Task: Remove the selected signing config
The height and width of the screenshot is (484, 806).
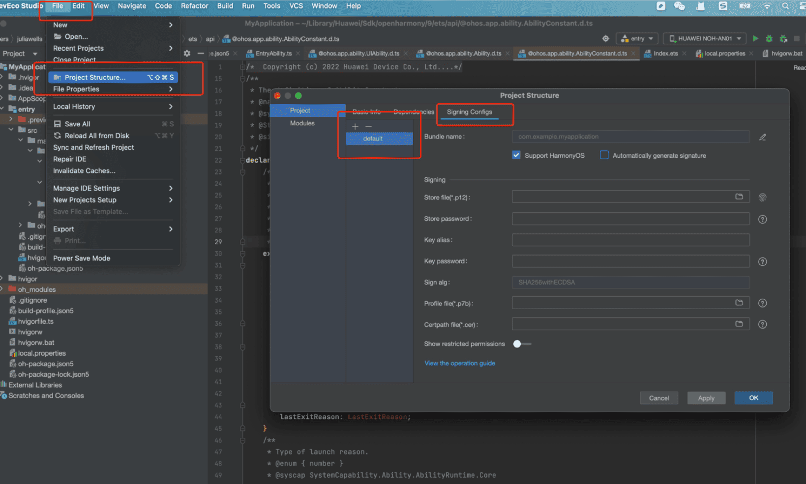Action: tap(368, 126)
